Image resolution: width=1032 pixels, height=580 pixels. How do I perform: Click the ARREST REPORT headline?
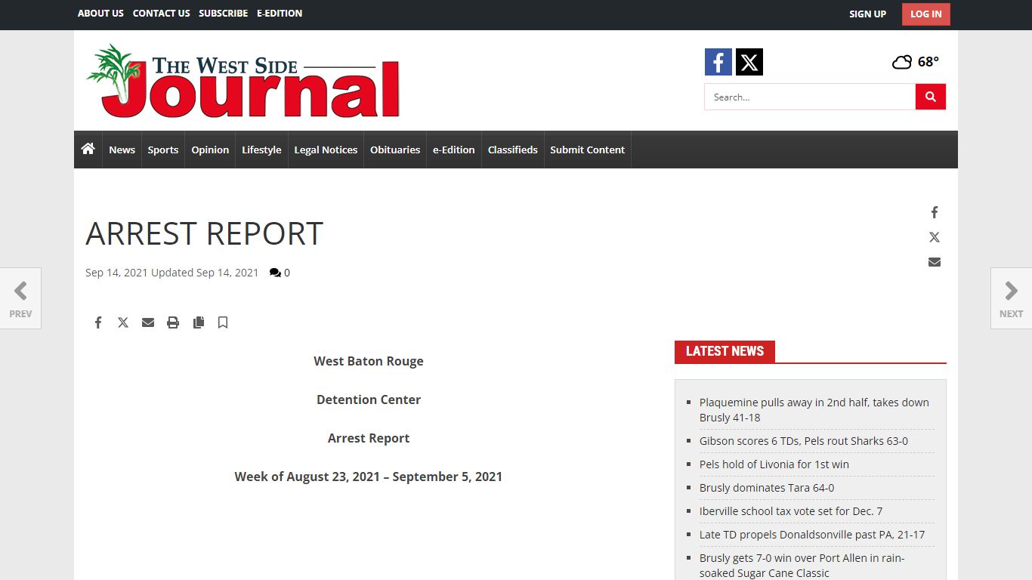204,234
